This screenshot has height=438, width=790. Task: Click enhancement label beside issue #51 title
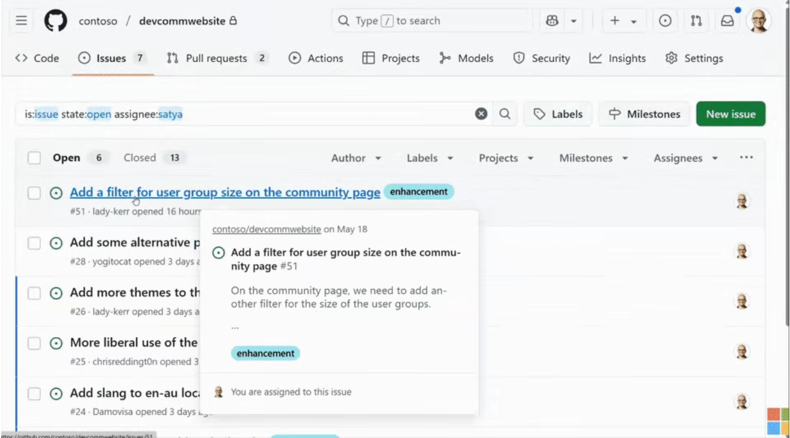click(x=419, y=192)
